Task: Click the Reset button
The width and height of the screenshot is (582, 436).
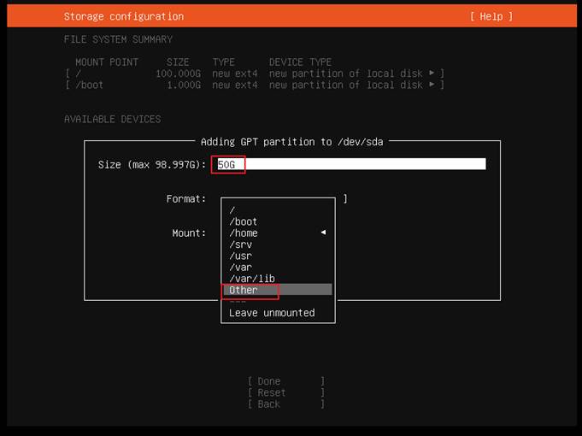Action: pos(286,392)
